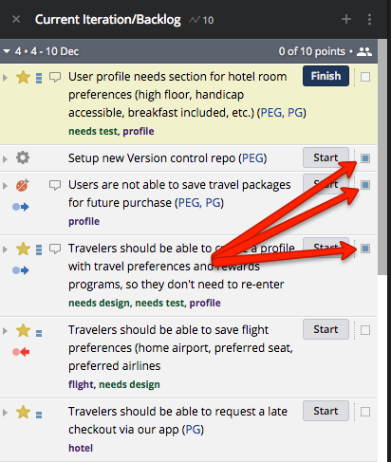Image resolution: width=391 pixels, height=462 pixels.
Task: Click the plus icon to add a story
Action: tap(346, 19)
